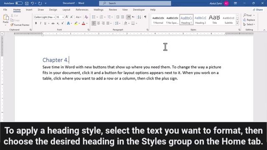Screen dimensions: 267x150
Task: Toggle Italic formatting
Action: click(40, 23)
